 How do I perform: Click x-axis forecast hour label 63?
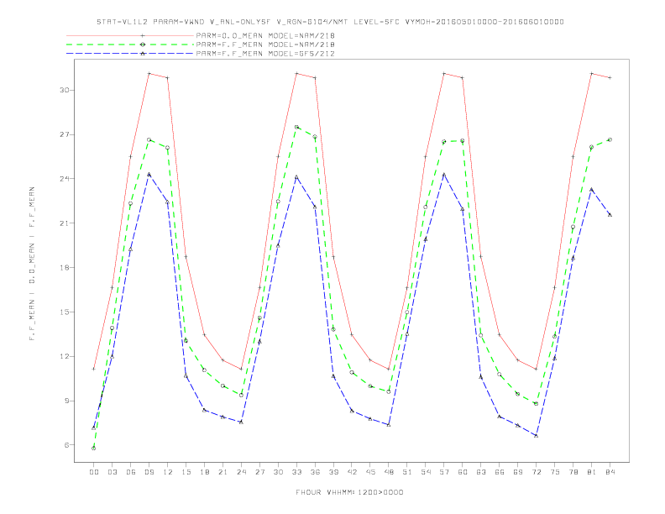pos(481,472)
